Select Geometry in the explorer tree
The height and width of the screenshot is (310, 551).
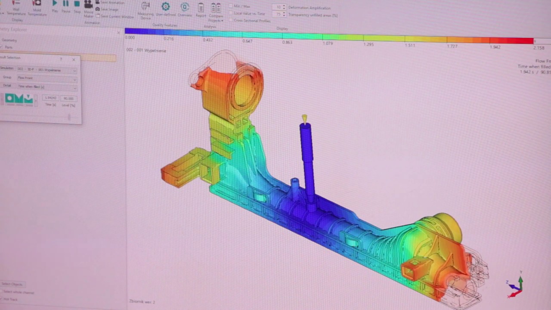9,40
